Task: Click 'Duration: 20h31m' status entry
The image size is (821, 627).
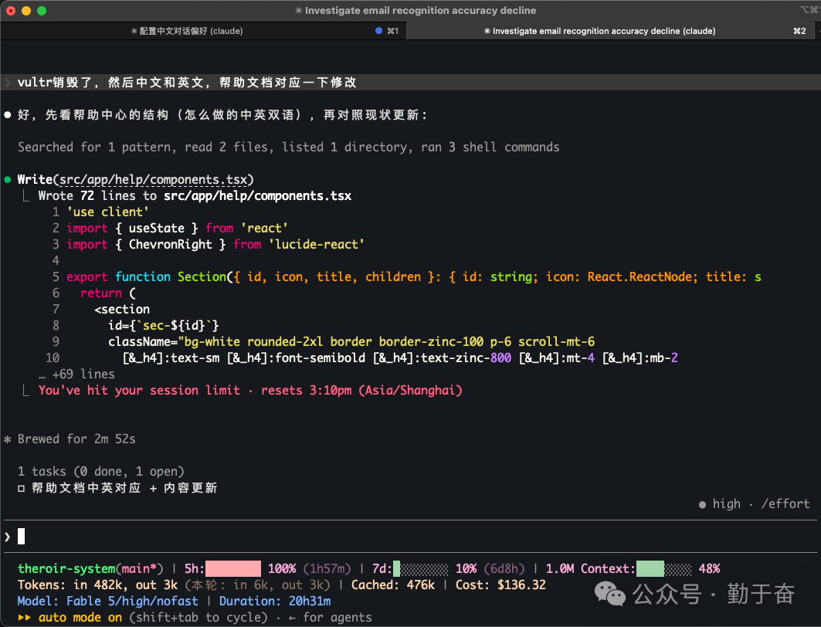Action: point(275,602)
